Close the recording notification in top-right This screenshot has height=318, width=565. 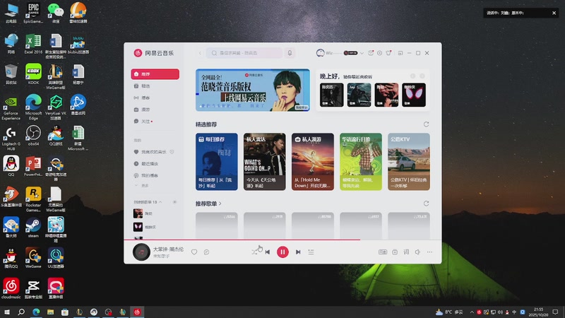(x=554, y=13)
